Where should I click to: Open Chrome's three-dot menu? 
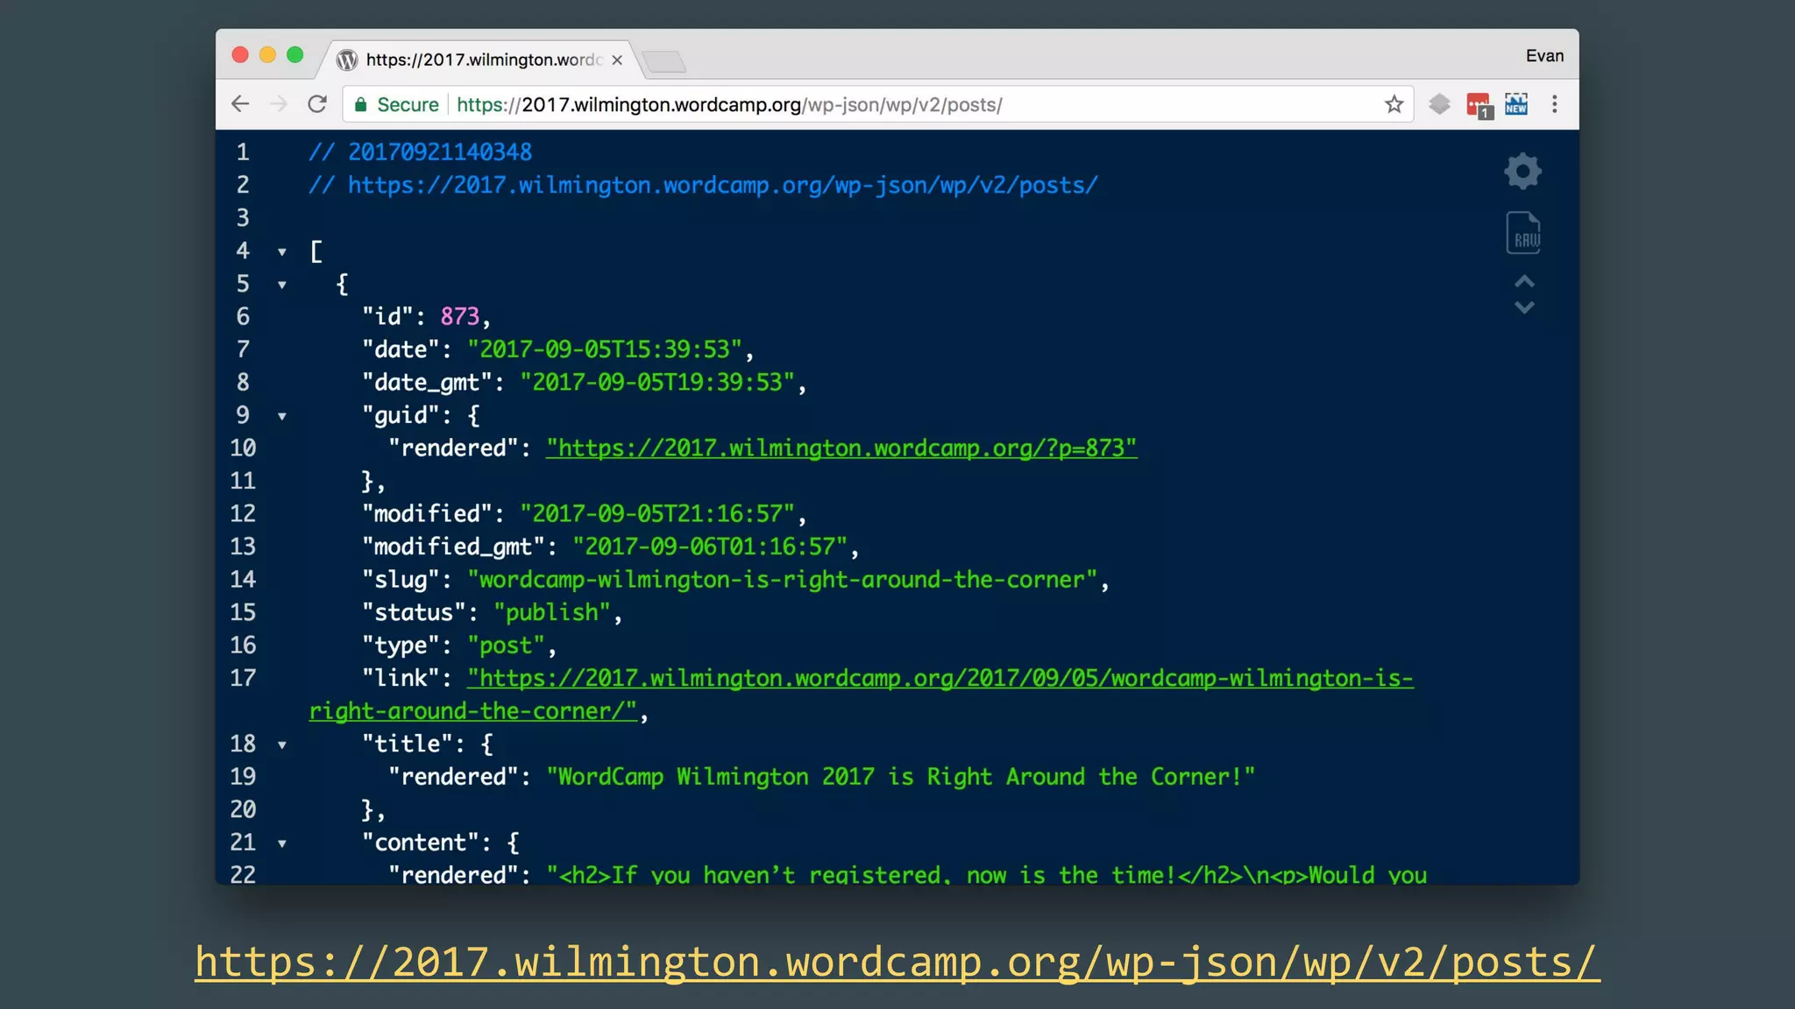pos(1555,104)
